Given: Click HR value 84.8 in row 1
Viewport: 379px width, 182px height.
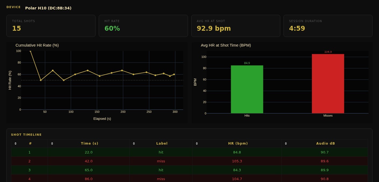Looking at the screenshot, I should pos(237,152).
